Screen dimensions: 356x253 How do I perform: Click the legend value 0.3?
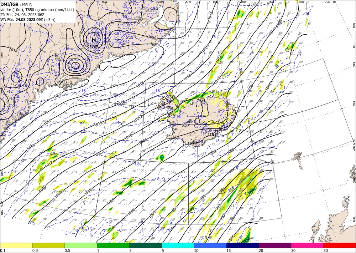tap(35, 251)
